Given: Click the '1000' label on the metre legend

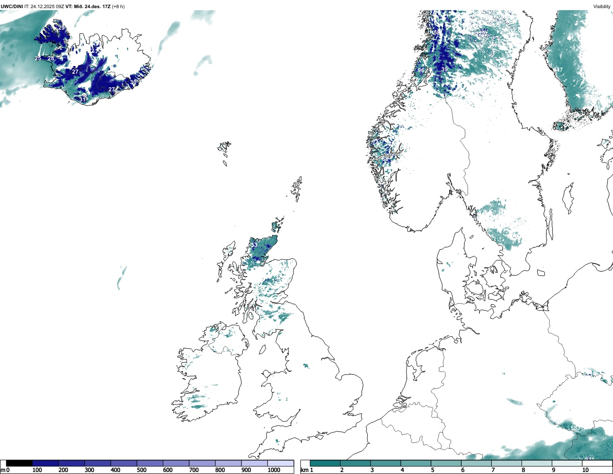Looking at the screenshot, I should [x=274, y=470].
